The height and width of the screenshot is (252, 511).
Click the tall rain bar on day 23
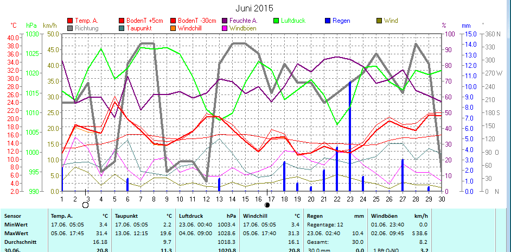point(350,136)
